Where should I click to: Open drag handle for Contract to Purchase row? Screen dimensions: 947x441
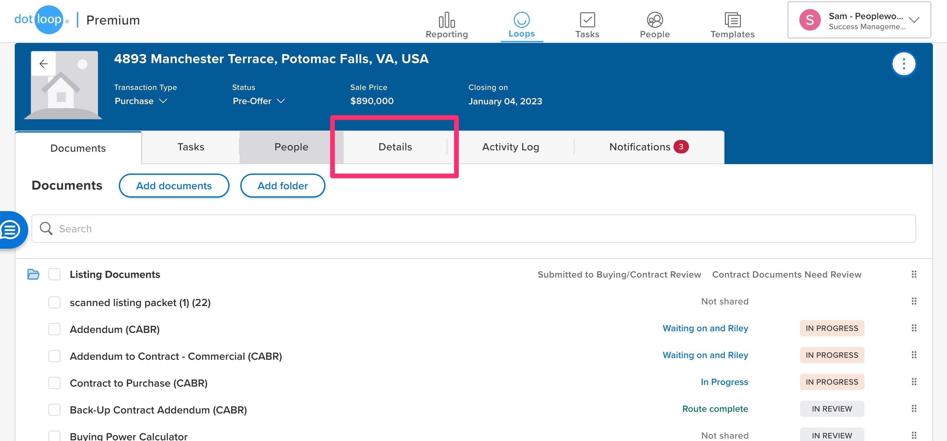pyautogui.click(x=914, y=382)
